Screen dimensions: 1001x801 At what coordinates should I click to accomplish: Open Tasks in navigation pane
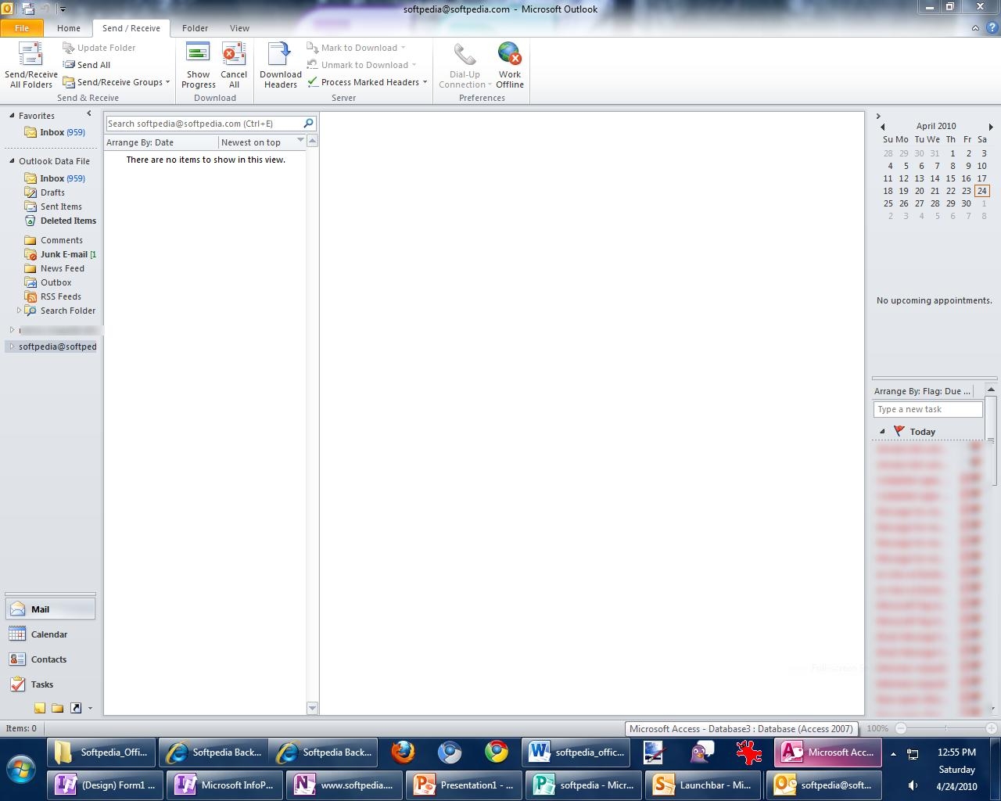(41, 684)
